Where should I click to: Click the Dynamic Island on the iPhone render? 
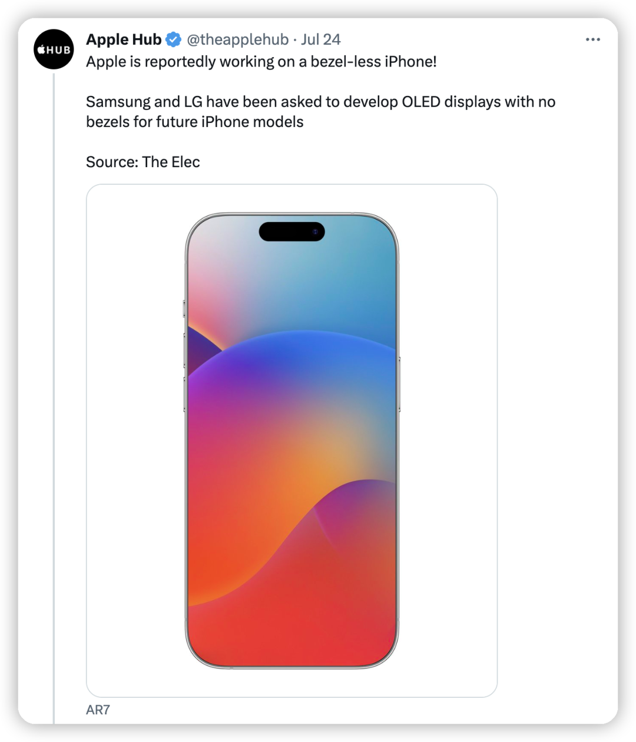(x=292, y=232)
